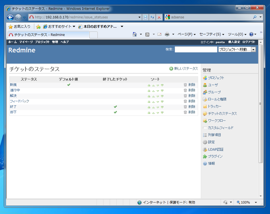Move 却下 status to top

(x=149, y=113)
